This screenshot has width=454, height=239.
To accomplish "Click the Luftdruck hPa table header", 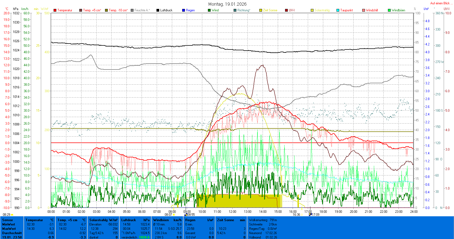I will (135, 220).
